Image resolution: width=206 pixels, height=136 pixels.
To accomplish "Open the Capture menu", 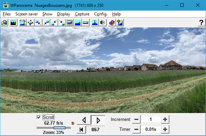I will point(82,14).
